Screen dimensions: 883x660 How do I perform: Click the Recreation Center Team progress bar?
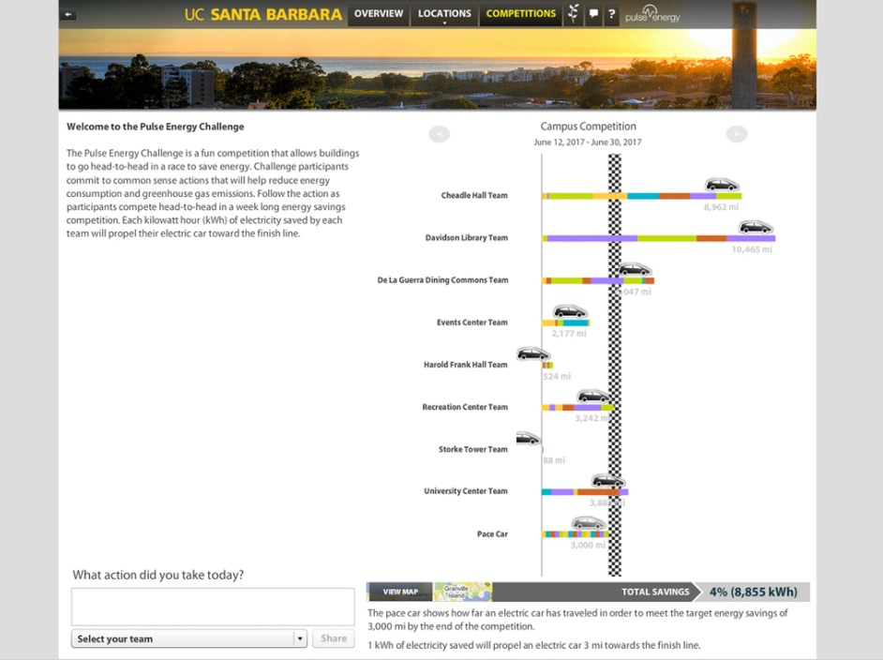click(x=578, y=407)
